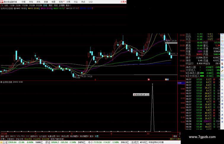
Task: Switch to 60分钟 chart period
Action: (39, 5)
